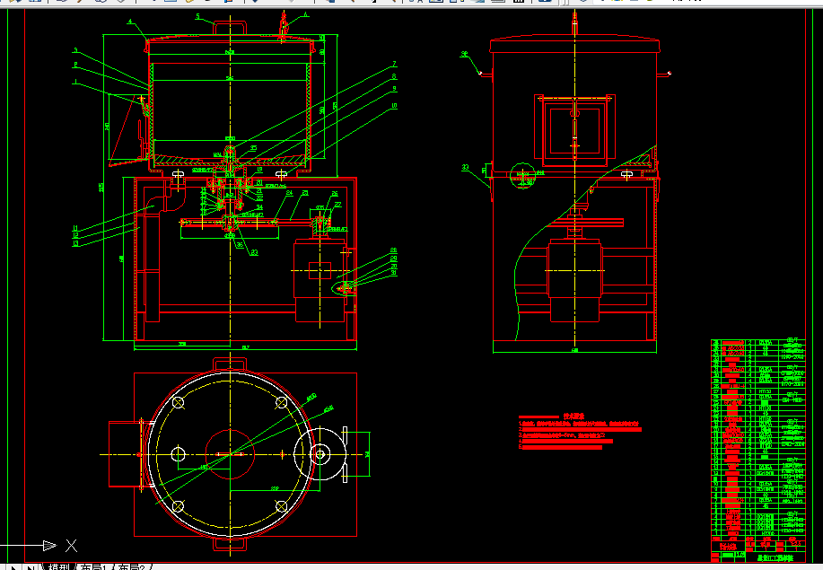Click the next-tab scroll arrow at bottom left
The width and height of the screenshot is (823, 570).
click(x=13, y=566)
